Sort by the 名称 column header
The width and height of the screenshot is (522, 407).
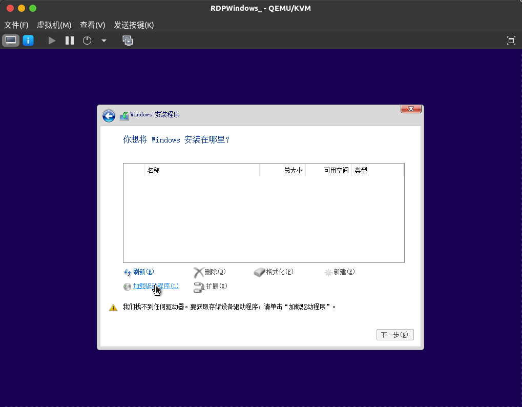(x=202, y=170)
